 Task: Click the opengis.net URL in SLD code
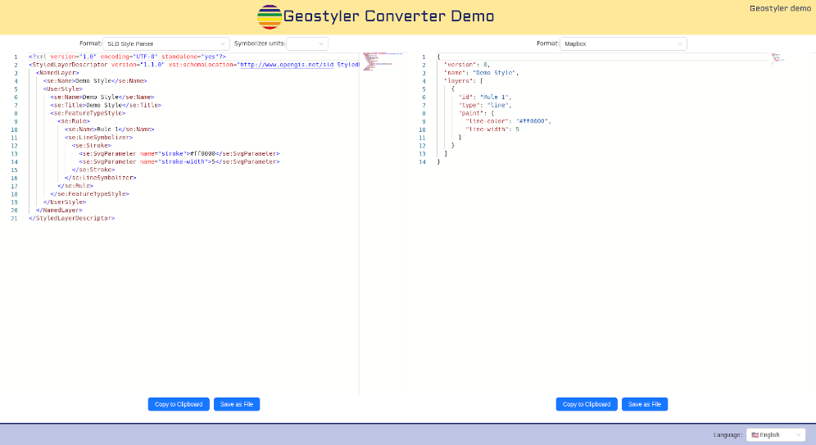[x=286, y=65]
